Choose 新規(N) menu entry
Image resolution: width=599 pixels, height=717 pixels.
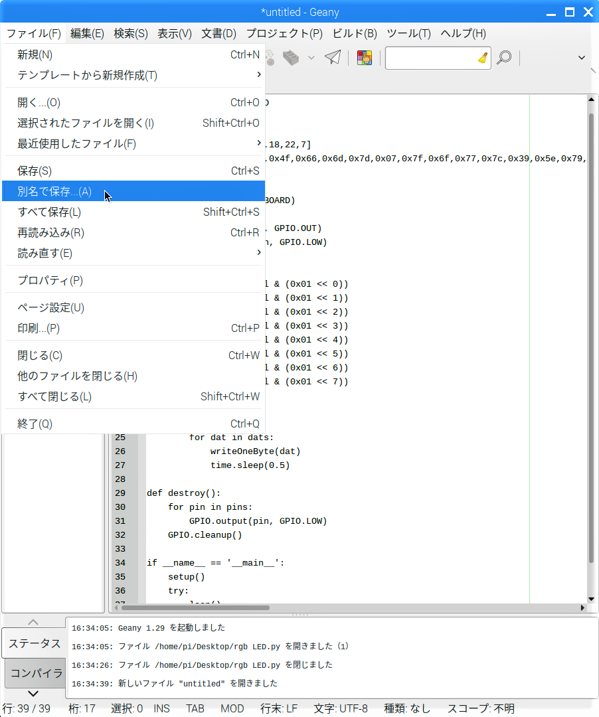click(35, 55)
